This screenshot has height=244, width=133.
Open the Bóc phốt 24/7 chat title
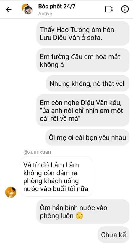coord(57,7)
